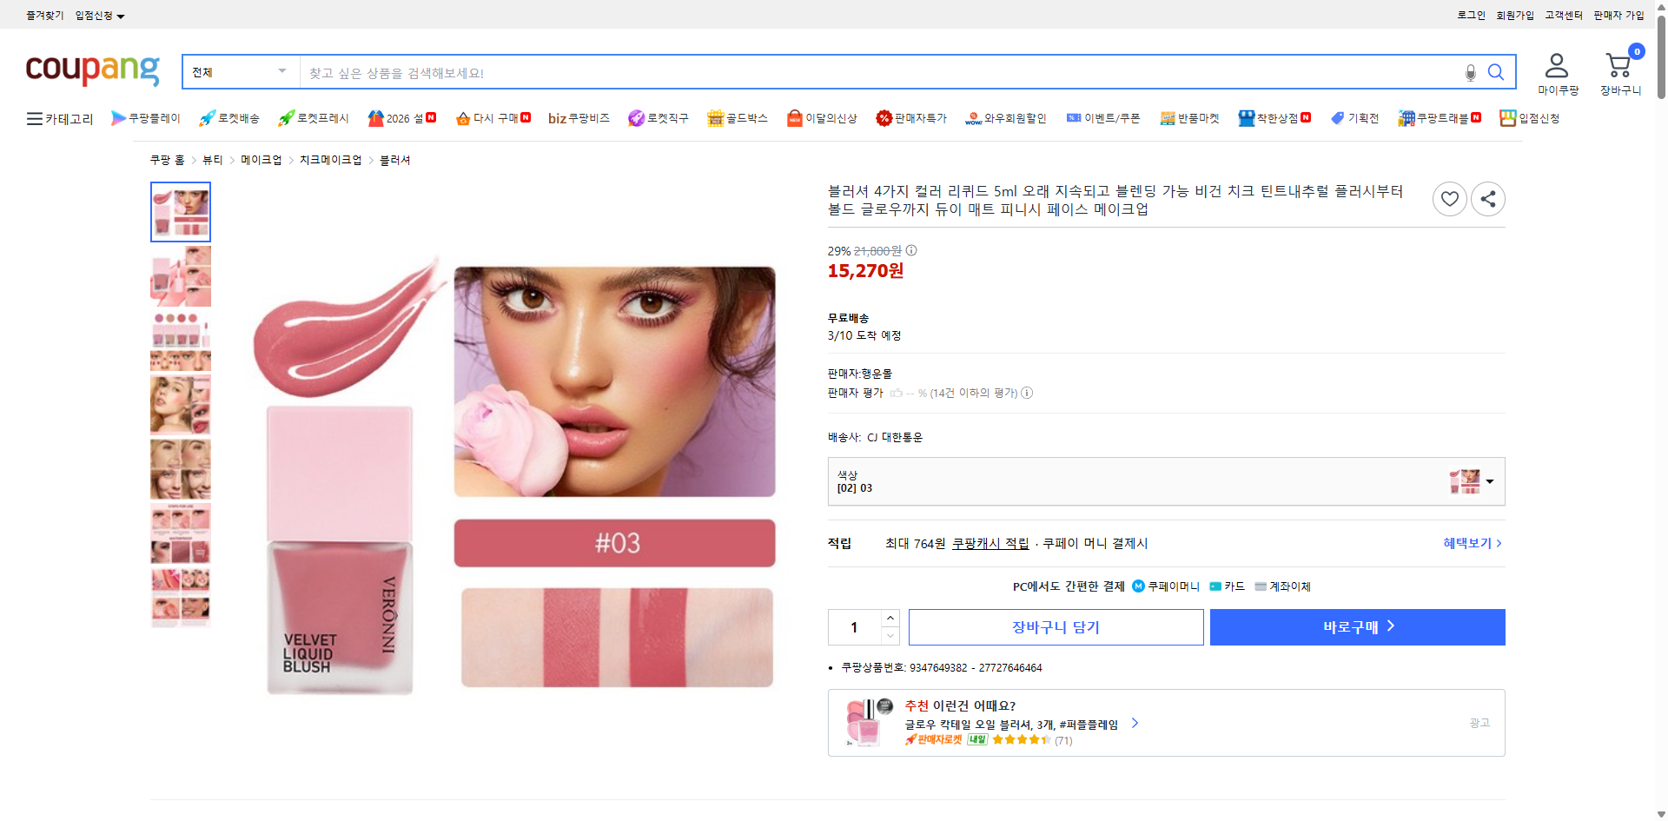Click the voice search microphone icon
This screenshot has height=821, width=1668.
(1470, 73)
